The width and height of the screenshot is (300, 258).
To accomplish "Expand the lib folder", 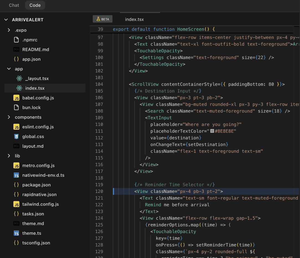I will pyautogui.click(x=17, y=156).
